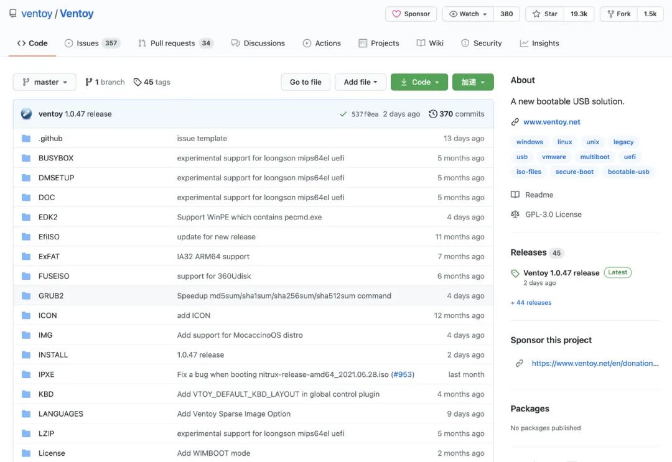
Task: Select the secure-boot topic tag
Action: pyautogui.click(x=574, y=172)
